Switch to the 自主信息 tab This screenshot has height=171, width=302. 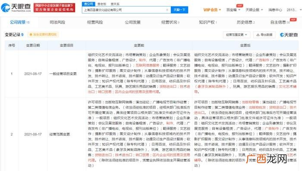coord(280,22)
